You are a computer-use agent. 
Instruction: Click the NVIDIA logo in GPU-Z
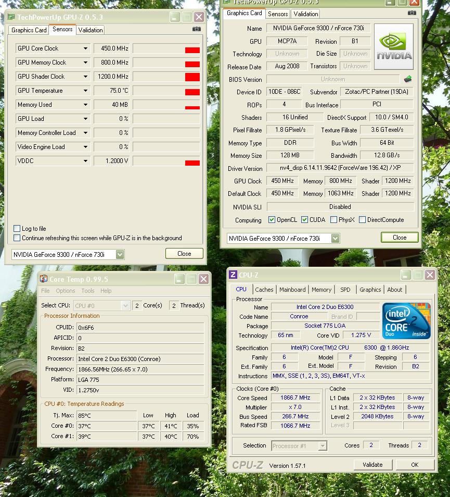(394, 46)
